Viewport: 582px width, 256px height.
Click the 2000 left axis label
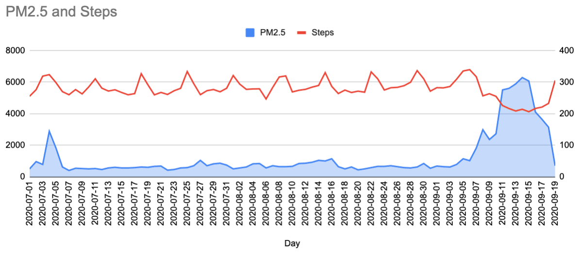[x=16, y=145]
